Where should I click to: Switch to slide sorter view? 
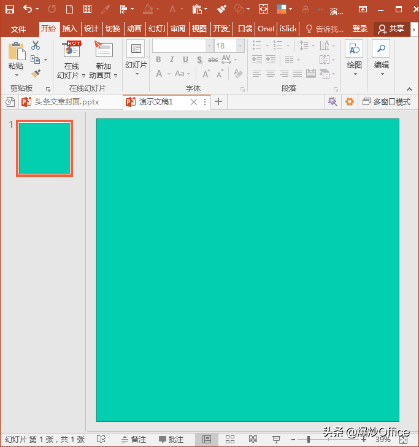click(x=230, y=439)
